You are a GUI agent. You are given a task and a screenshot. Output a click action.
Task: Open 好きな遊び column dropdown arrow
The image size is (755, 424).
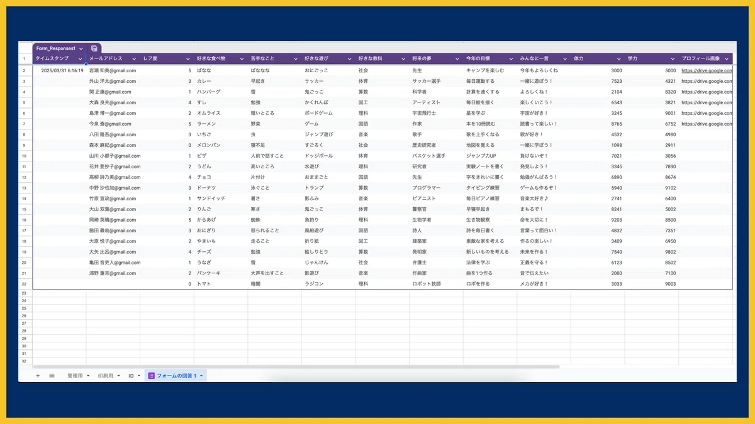350,59
